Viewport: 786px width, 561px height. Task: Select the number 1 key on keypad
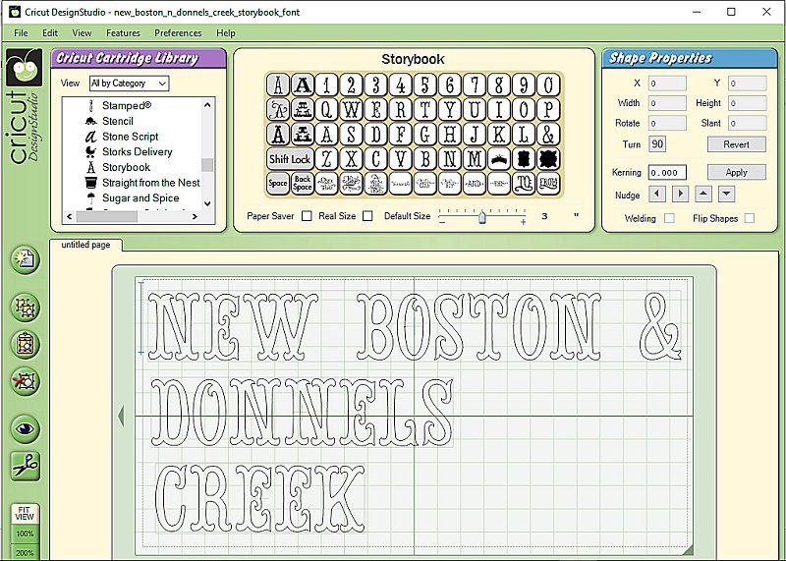click(x=326, y=84)
